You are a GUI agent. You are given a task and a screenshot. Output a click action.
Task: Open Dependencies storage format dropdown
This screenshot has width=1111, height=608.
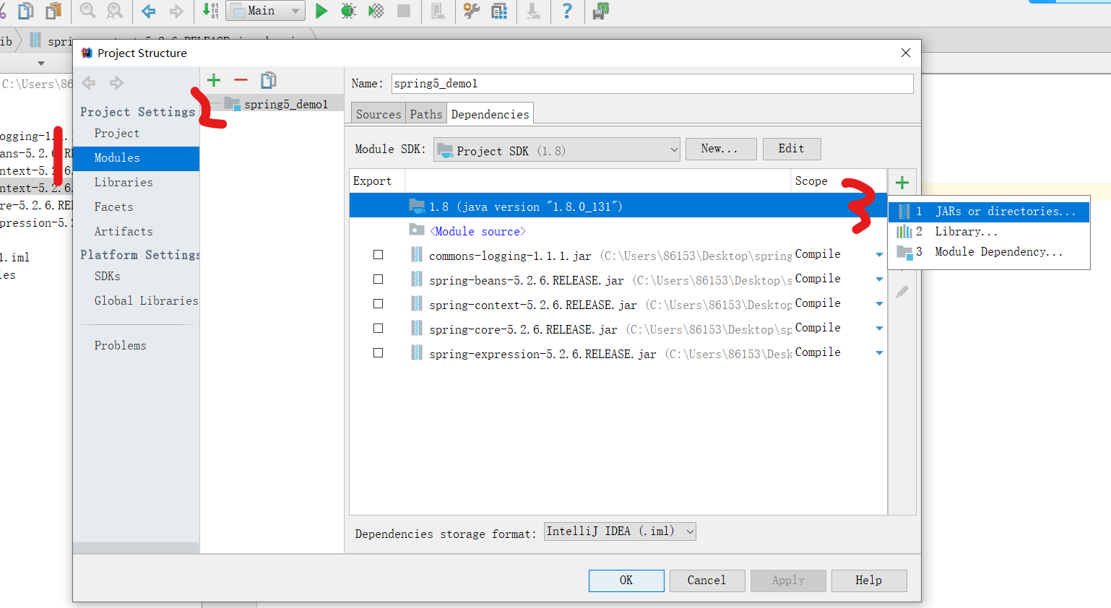[x=620, y=531]
